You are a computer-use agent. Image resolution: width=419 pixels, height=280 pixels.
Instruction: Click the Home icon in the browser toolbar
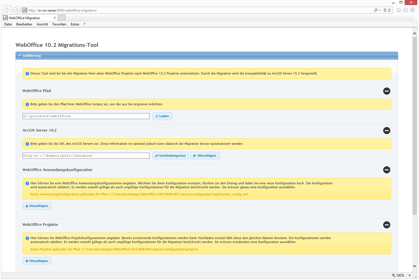[399, 10]
